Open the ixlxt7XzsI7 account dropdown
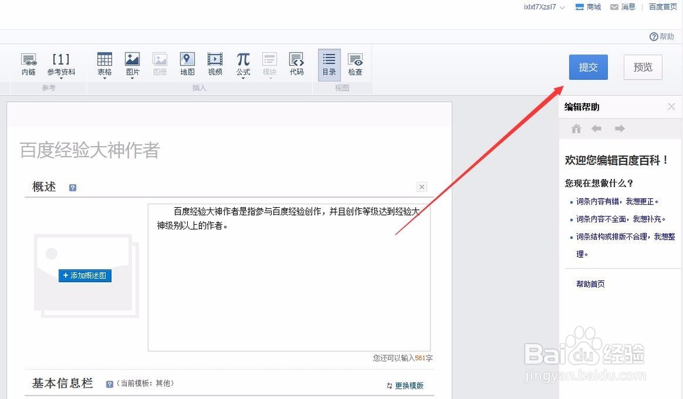 click(x=544, y=7)
